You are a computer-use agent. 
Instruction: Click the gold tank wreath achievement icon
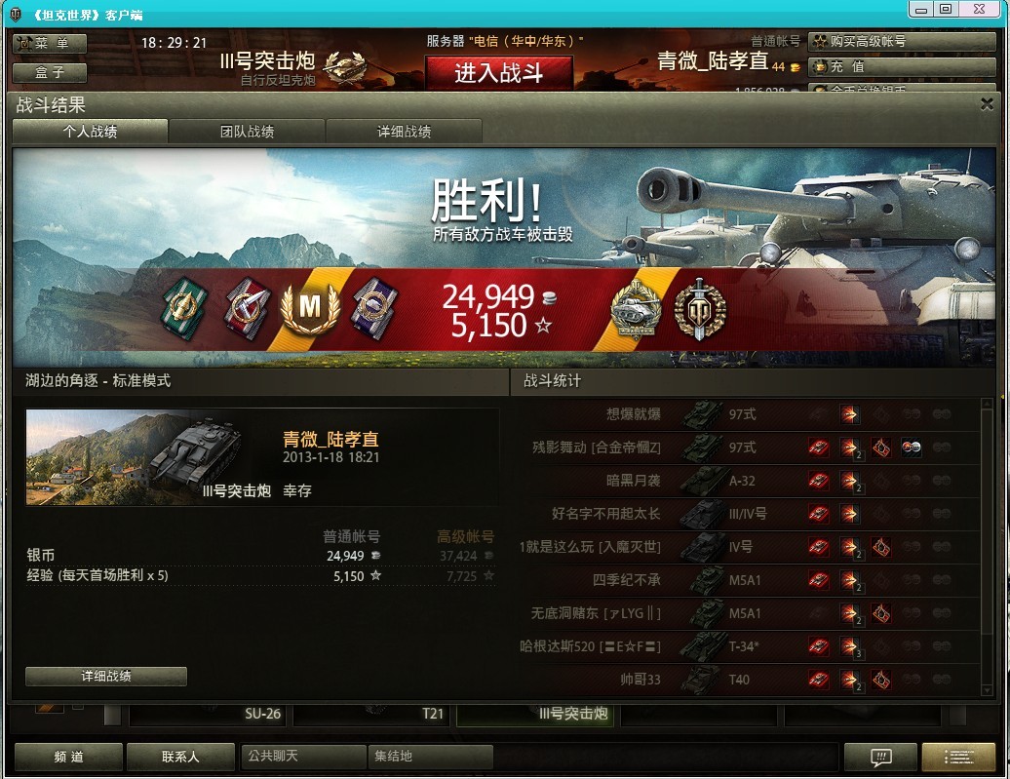(x=637, y=308)
